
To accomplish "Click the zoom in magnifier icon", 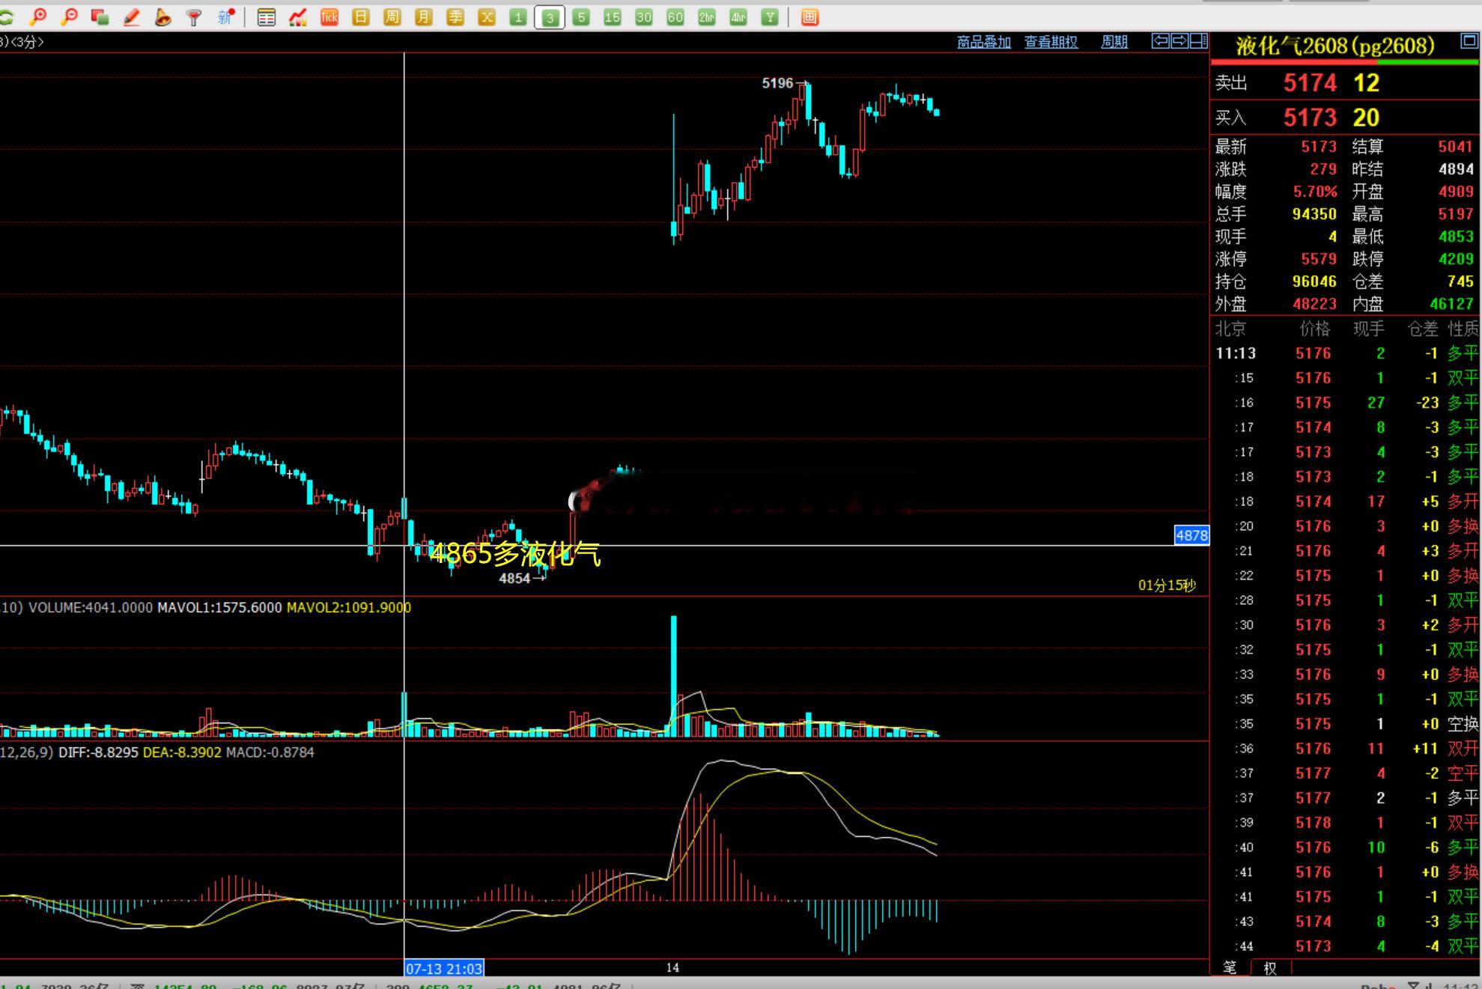I will point(38,16).
